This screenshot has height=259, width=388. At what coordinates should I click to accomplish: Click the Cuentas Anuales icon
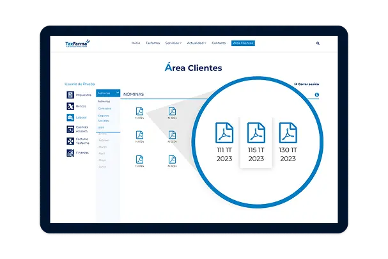tap(71, 129)
